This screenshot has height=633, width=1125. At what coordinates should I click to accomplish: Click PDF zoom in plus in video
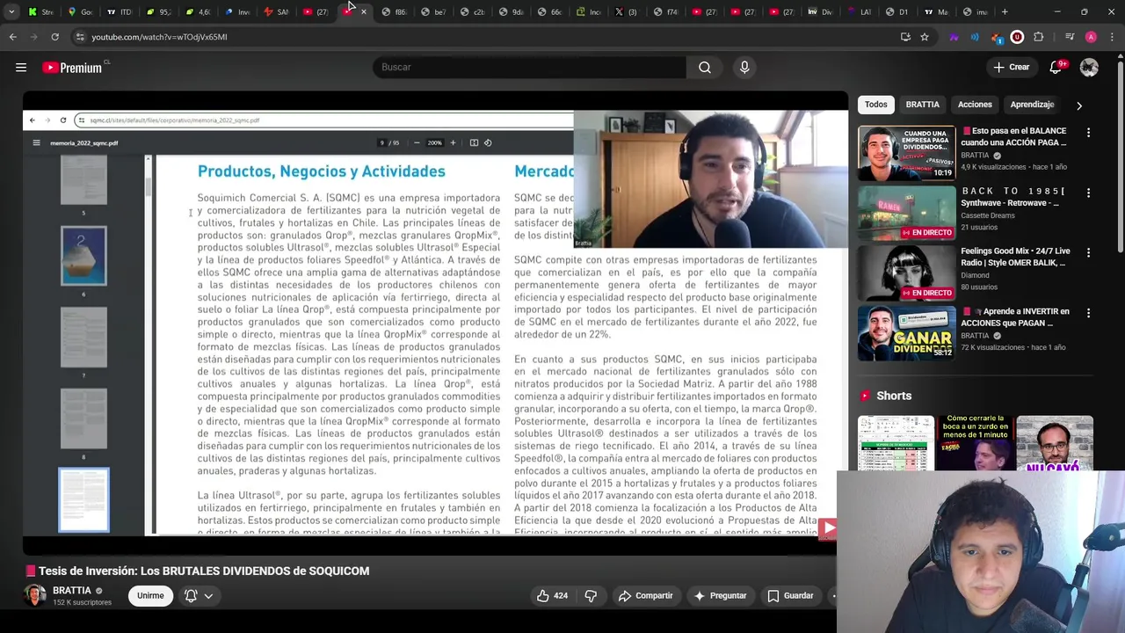453,142
